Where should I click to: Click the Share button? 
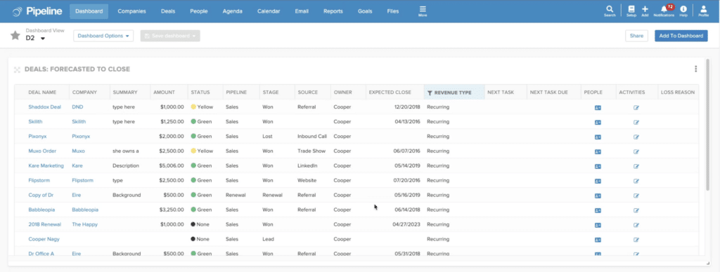click(x=636, y=36)
